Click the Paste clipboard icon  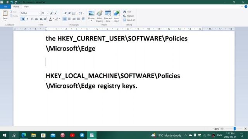pyautogui.click(x=5, y=14)
